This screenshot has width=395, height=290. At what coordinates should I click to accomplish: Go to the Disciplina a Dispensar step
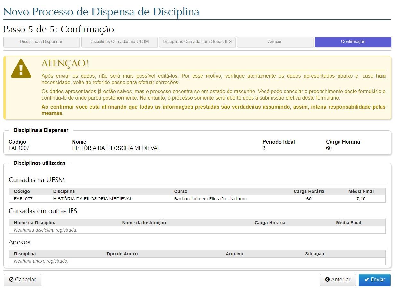coord(41,42)
